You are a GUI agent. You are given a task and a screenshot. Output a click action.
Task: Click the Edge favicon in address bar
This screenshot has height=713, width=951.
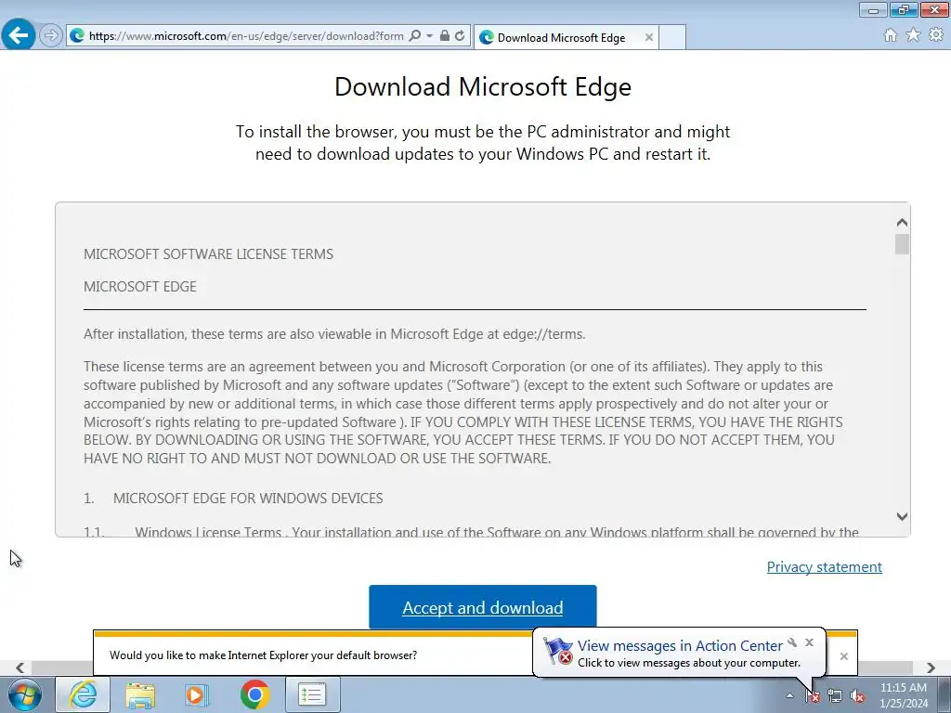point(77,36)
